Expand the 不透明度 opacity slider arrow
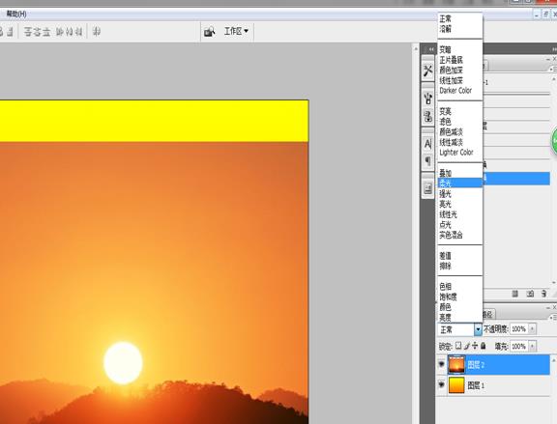The height and width of the screenshot is (424, 557). (x=532, y=329)
